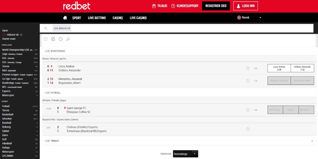Filter live events by table tennis icon

[68, 39]
